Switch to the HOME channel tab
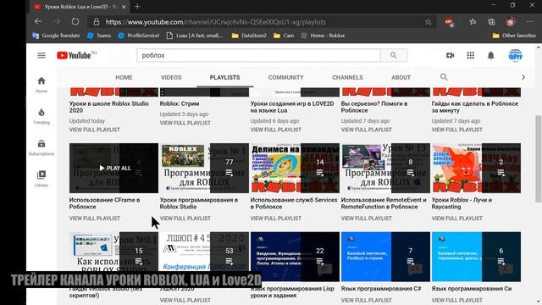Viewport: 542px width, 305px height. tap(124, 77)
